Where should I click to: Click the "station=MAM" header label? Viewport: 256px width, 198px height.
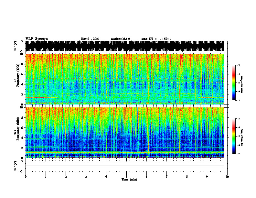click(x=121, y=39)
